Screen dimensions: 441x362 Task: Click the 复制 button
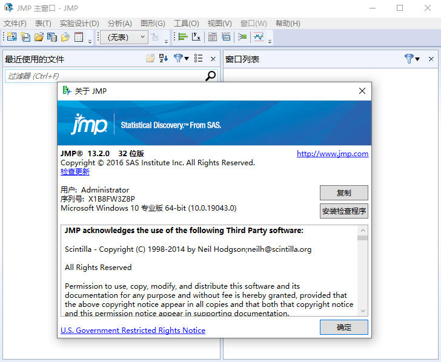343,193
